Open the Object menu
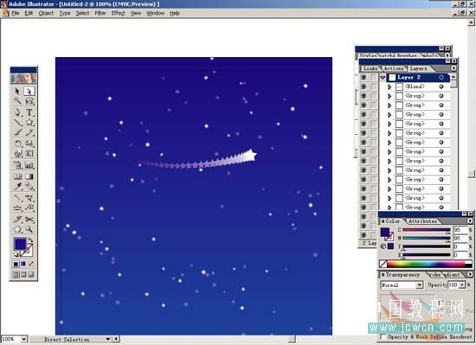 coord(46,13)
